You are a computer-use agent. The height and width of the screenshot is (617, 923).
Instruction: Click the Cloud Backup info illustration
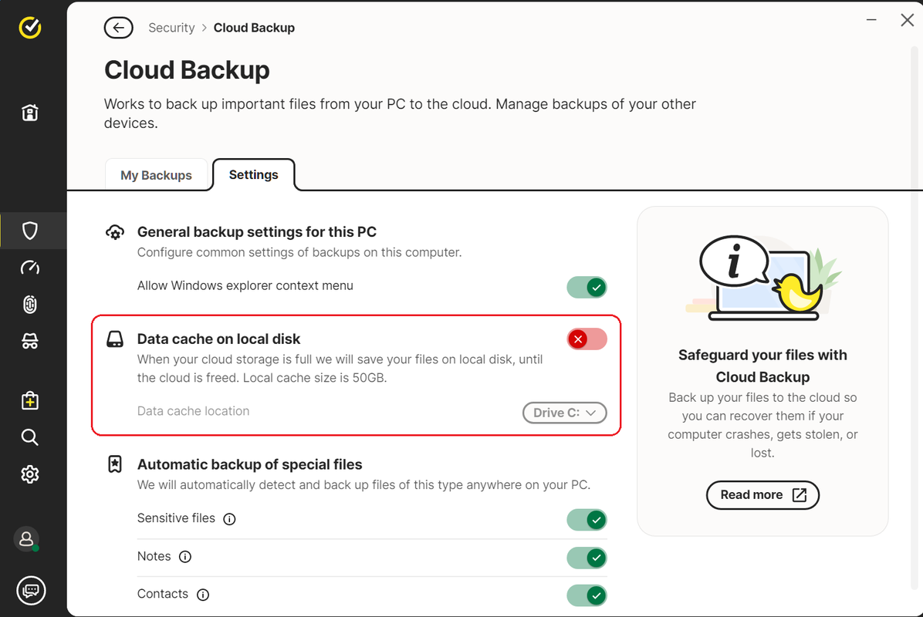763,276
